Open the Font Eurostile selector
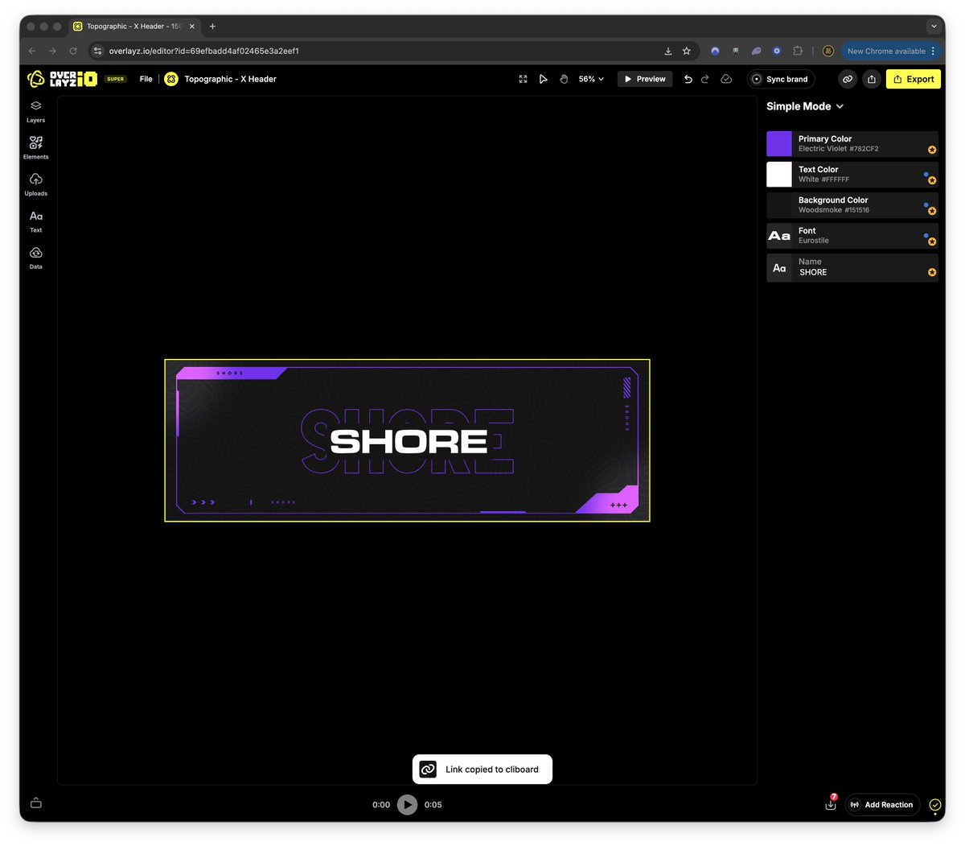965x846 pixels. click(x=852, y=236)
